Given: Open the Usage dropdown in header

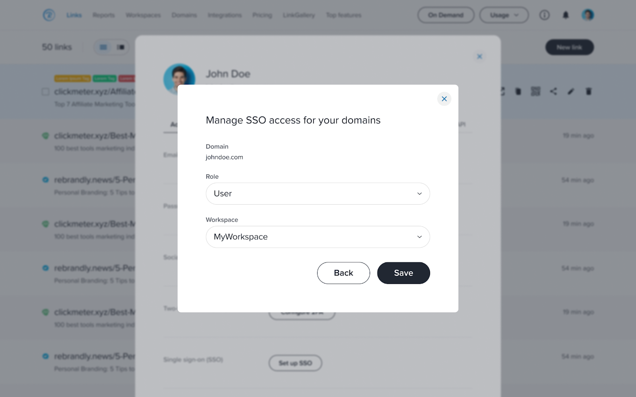Looking at the screenshot, I should point(504,15).
